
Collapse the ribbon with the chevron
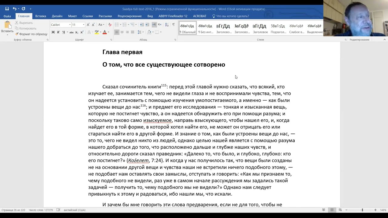pos(385,40)
